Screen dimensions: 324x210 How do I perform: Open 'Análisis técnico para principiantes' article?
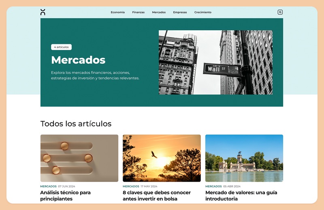(65, 195)
